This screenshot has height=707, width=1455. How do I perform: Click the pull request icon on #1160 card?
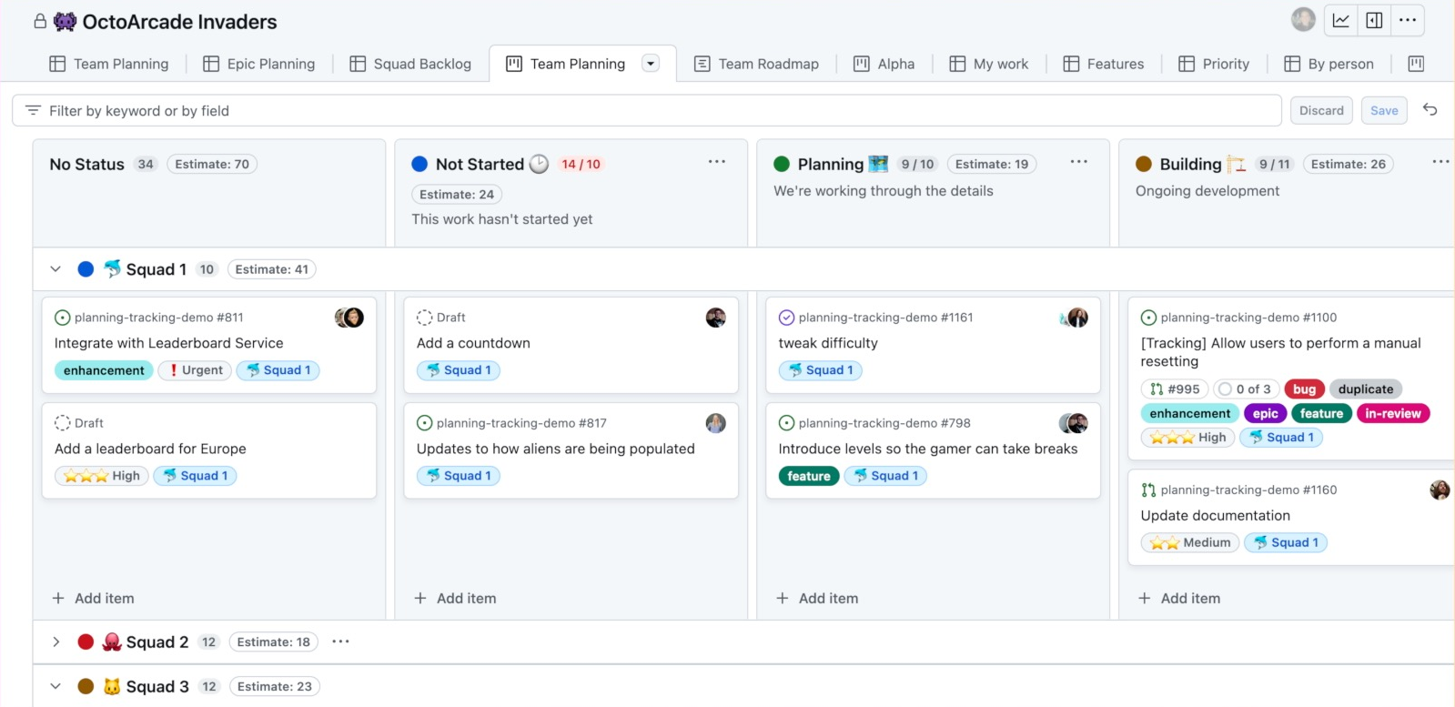coord(1149,490)
